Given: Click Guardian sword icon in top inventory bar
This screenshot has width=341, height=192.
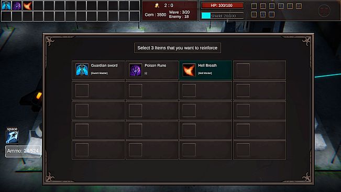Looking at the screenshot, I should point(6,5).
